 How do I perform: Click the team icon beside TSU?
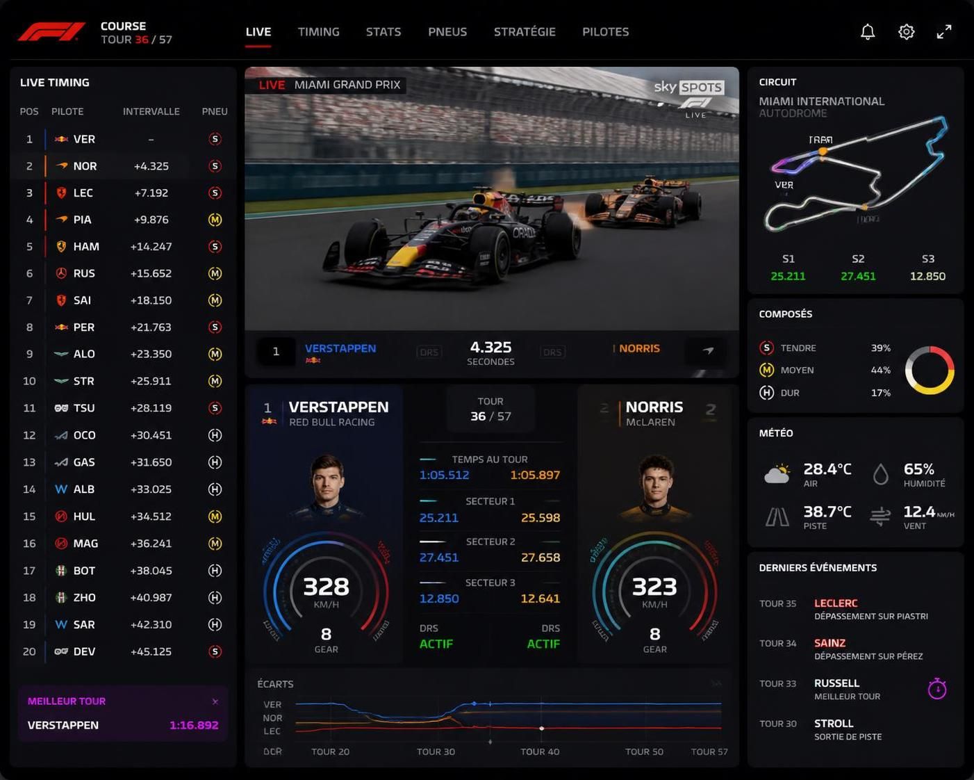tap(61, 408)
